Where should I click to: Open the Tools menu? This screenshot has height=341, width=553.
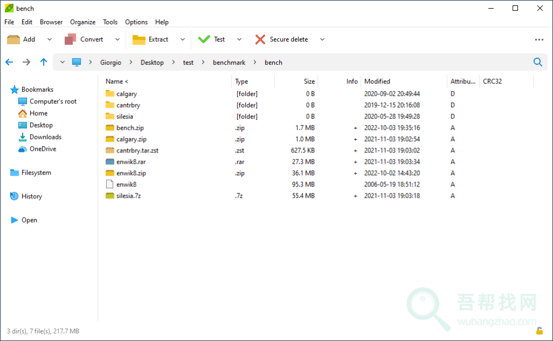point(110,22)
